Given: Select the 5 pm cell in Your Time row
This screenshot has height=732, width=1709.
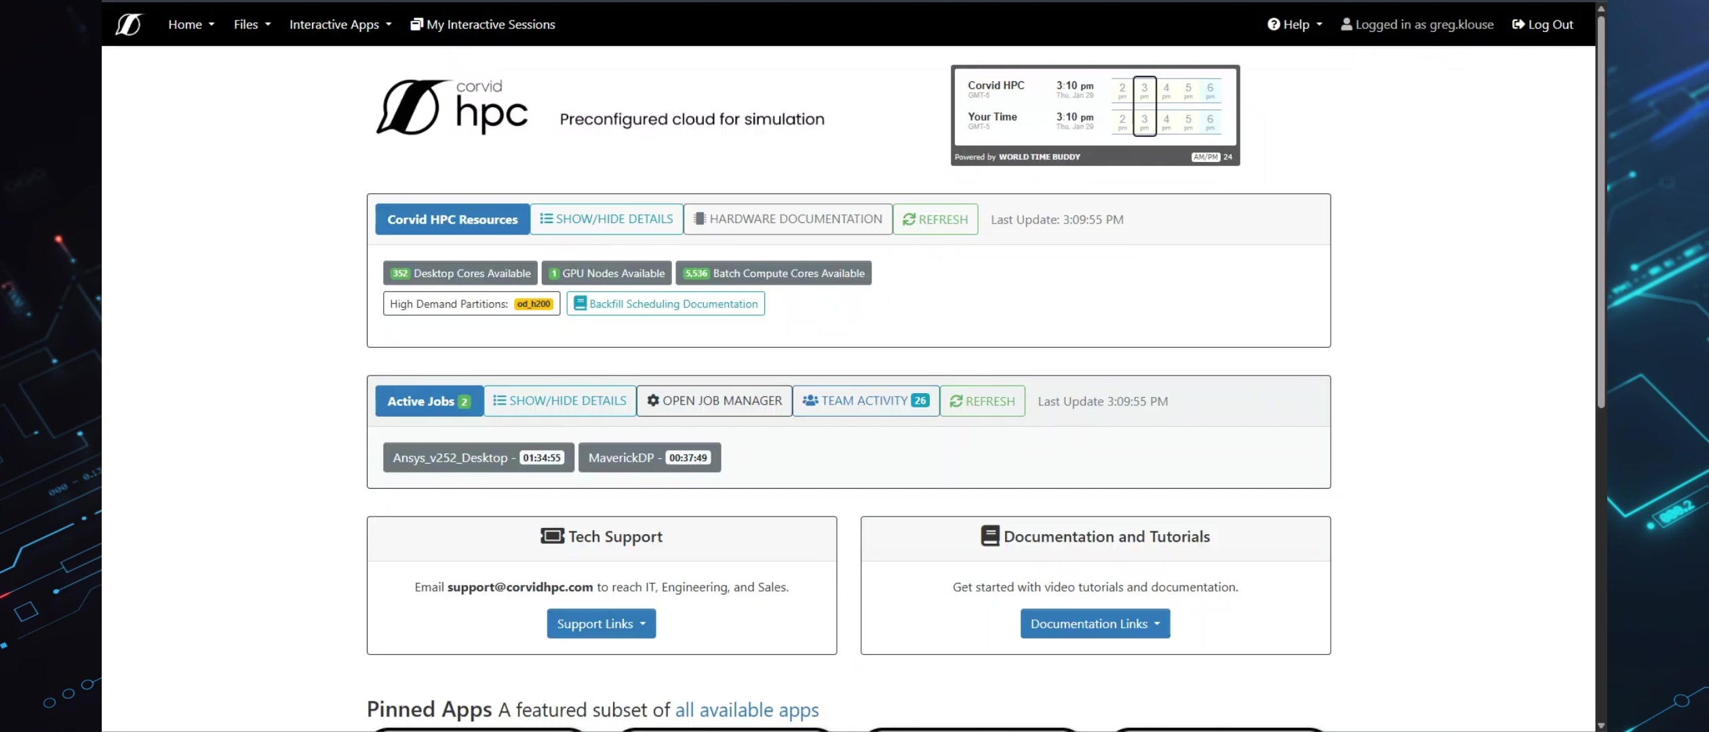Looking at the screenshot, I should pyautogui.click(x=1188, y=122).
